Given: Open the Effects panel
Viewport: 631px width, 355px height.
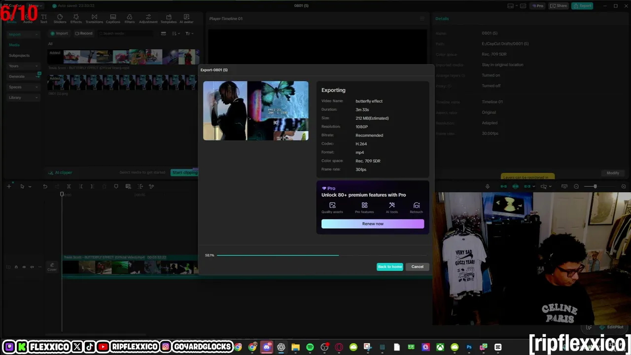Looking at the screenshot, I should pyautogui.click(x=76, y=19).
